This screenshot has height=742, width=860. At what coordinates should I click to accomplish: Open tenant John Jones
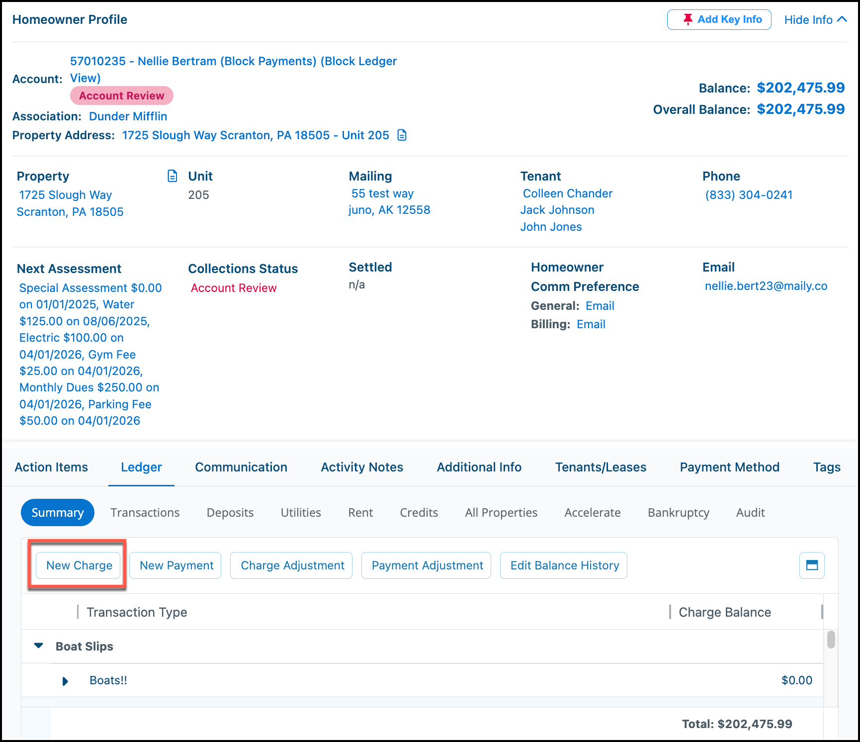551,227
